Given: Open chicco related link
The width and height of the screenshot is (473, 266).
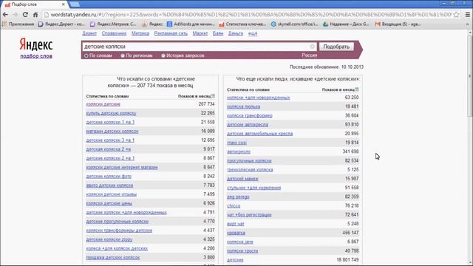Looking at the screenshot, I should coord(234,206).
